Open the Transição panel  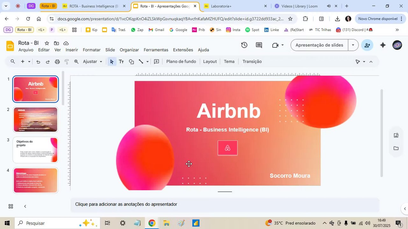(252, 62)
